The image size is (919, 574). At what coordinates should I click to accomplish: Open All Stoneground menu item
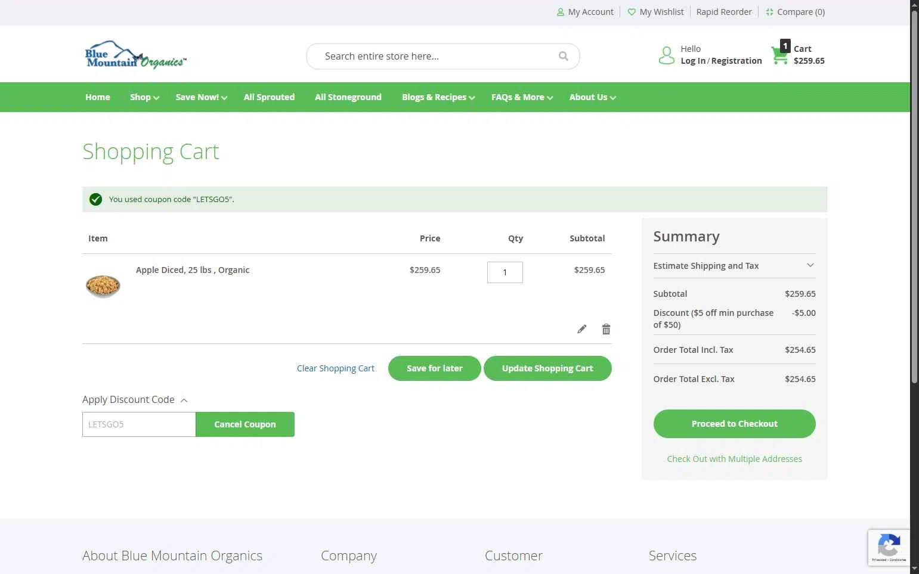point(348,97)
